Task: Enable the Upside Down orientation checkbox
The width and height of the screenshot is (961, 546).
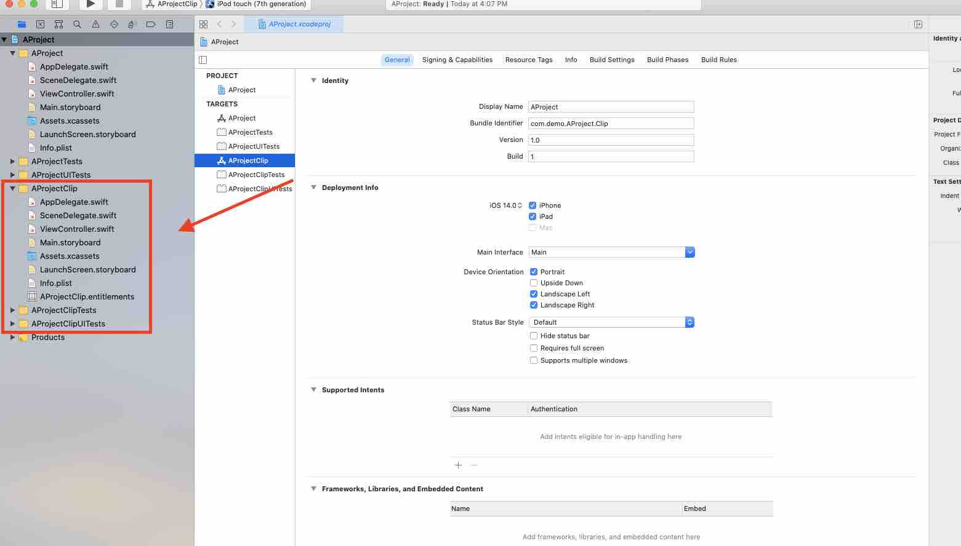Action: (534, 283)
